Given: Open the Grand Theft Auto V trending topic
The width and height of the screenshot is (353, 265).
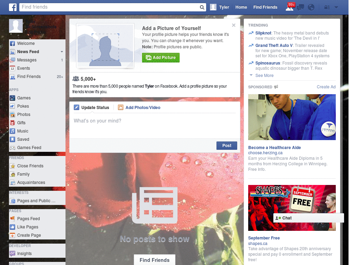Looking at the screenshot, I should coord(274,46).
